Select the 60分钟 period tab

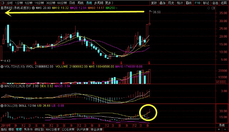coord(62,3)
